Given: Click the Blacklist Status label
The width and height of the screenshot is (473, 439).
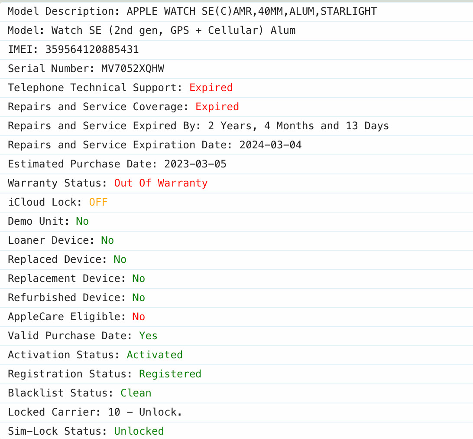Looking at the screenshot, I should point(61,393).
